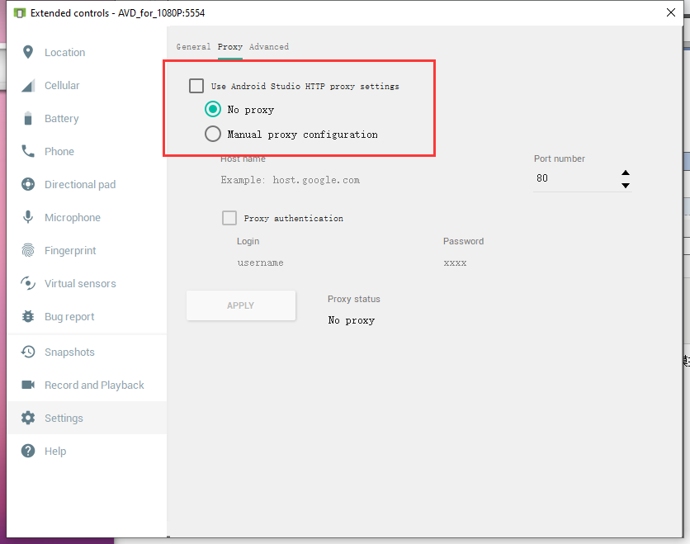Open the Virtual sensors label
Image resolution: width=690 pixels, height=544 pixels.
[x=80, y=283]
